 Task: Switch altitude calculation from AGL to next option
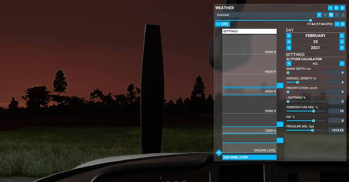pos(342,64)
